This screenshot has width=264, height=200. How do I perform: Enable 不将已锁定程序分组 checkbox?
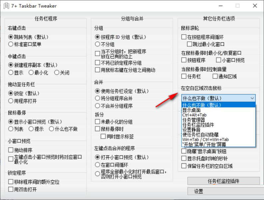[x=97, y=63]
